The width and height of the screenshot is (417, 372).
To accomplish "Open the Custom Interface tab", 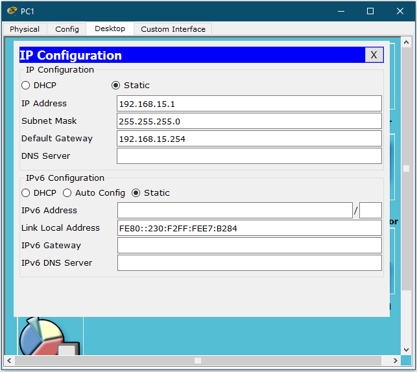I will click(173, 29).
